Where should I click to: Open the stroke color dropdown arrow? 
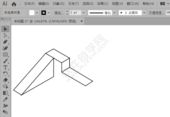(x=49, y=13)
